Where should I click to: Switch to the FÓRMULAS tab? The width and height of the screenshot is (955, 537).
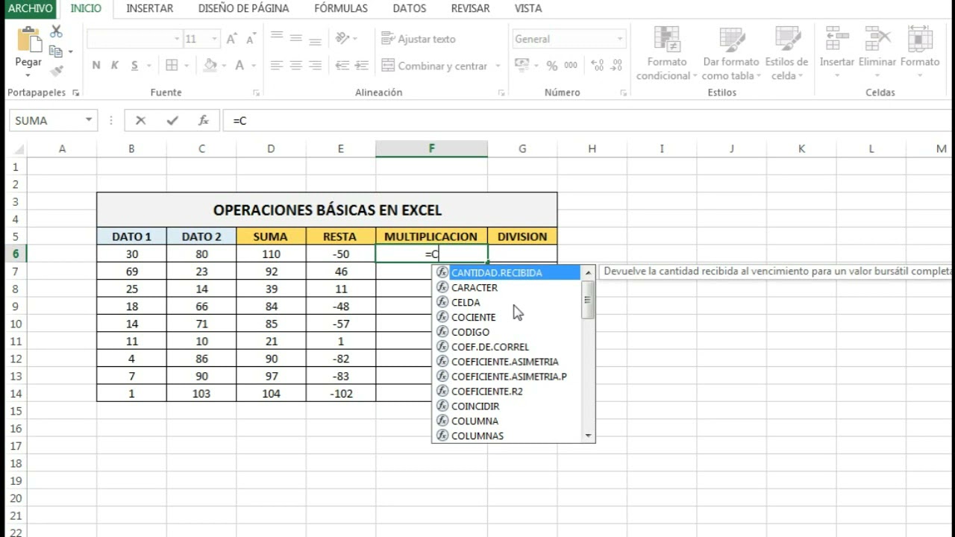click(341, 8)
